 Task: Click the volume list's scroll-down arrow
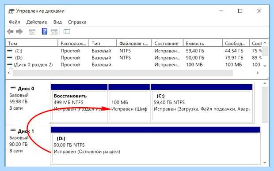point(265,66)
